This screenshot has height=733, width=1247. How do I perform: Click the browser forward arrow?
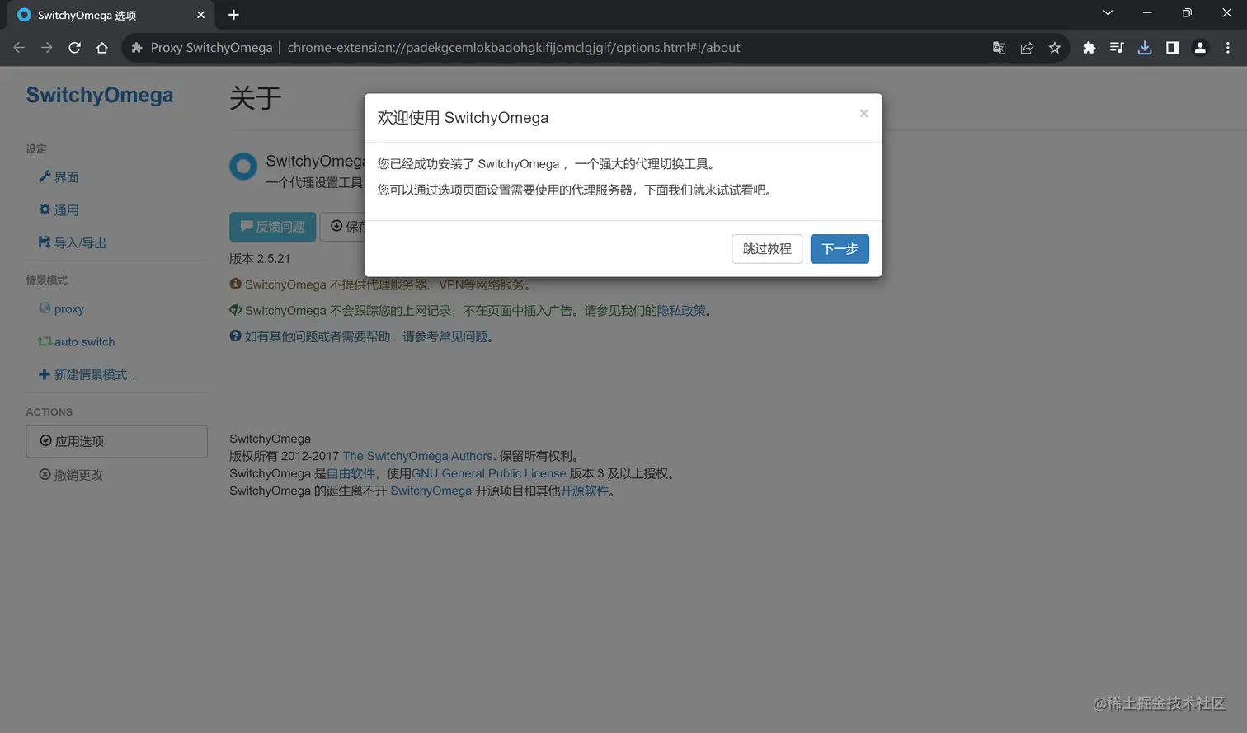(47, 48)
